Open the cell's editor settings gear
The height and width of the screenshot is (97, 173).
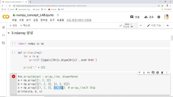[x=158, y=72]
